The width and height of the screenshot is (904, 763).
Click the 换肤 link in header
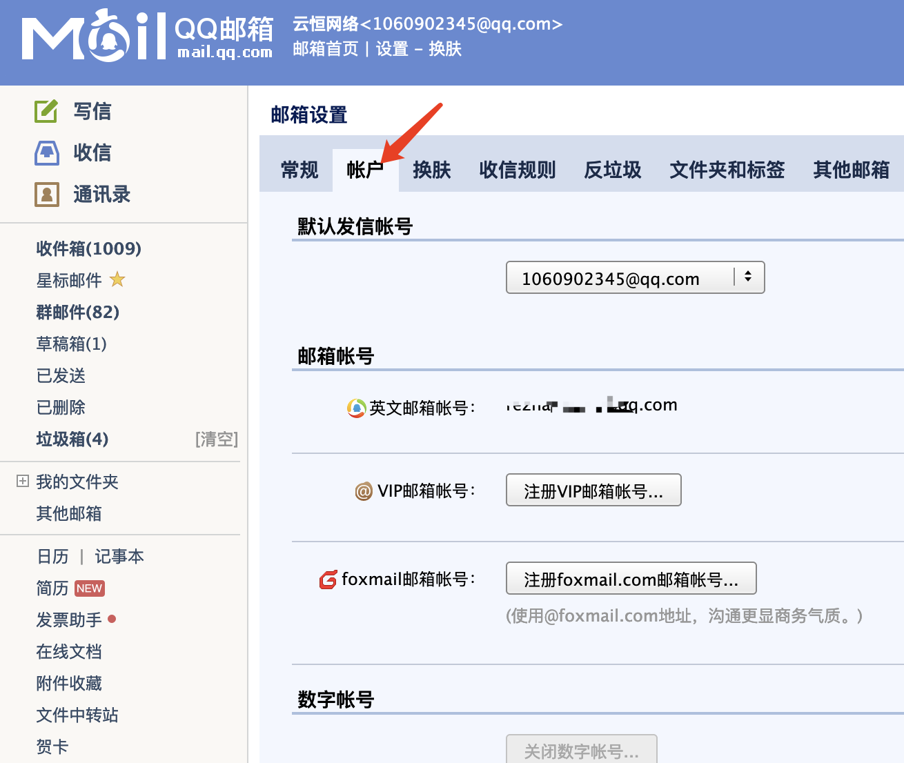click(x=445, y=49)
